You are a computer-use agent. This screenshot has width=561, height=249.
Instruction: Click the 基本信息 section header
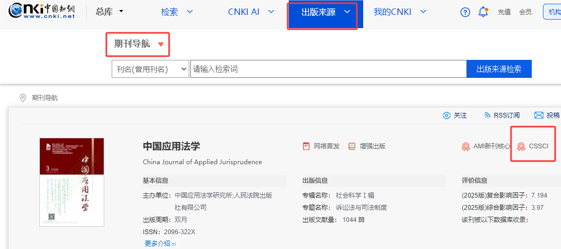[156, 181]
